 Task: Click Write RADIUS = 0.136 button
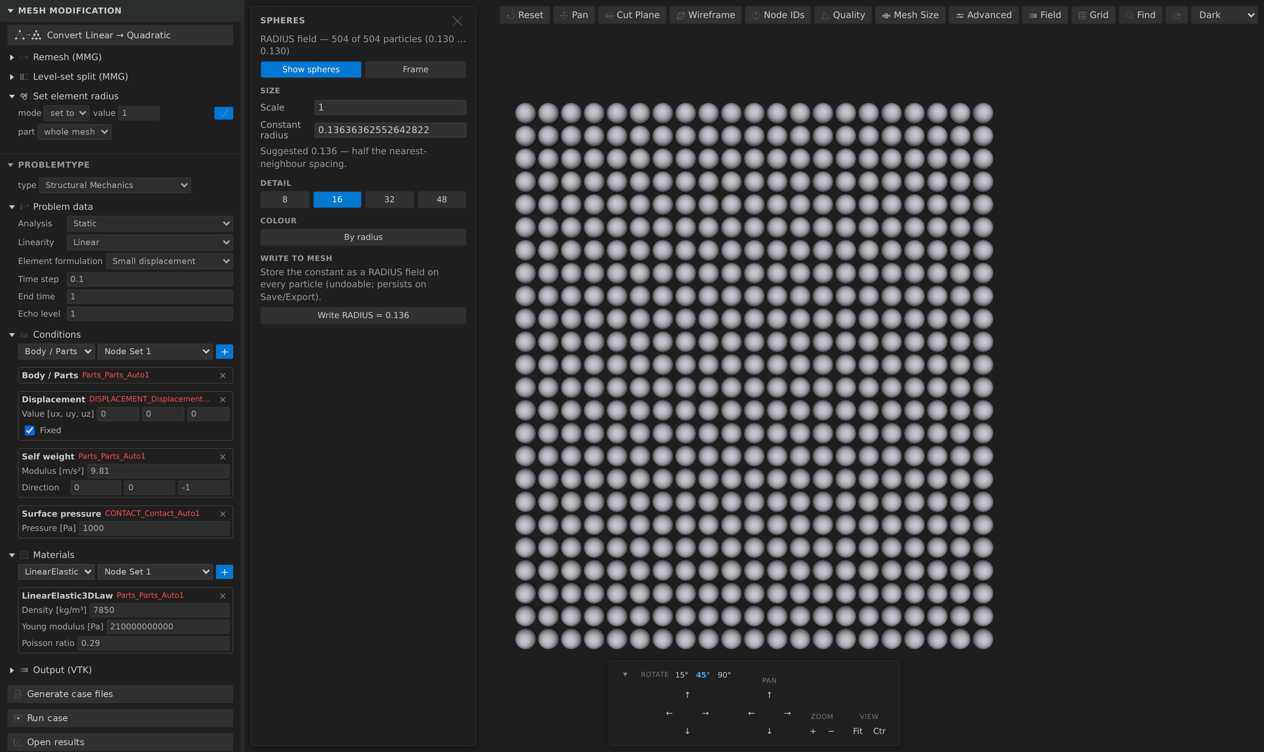click(x=363, y=315)
